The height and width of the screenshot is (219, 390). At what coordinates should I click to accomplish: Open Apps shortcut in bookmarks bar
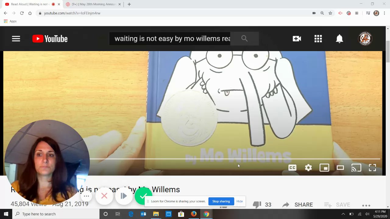point(10,21)
